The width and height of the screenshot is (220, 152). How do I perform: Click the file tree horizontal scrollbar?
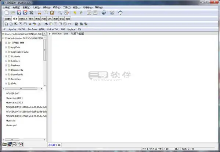click(x=23, y=89)
